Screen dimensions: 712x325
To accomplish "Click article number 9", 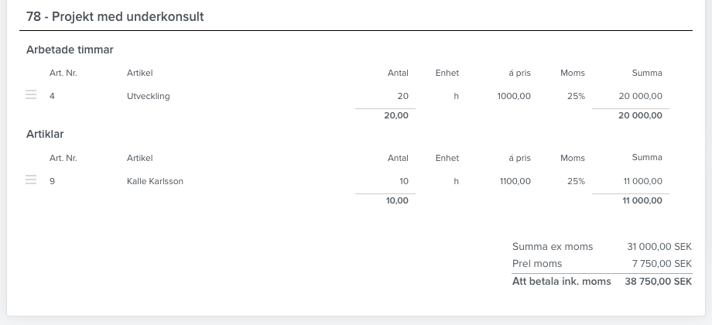I will tap(52, 181).
